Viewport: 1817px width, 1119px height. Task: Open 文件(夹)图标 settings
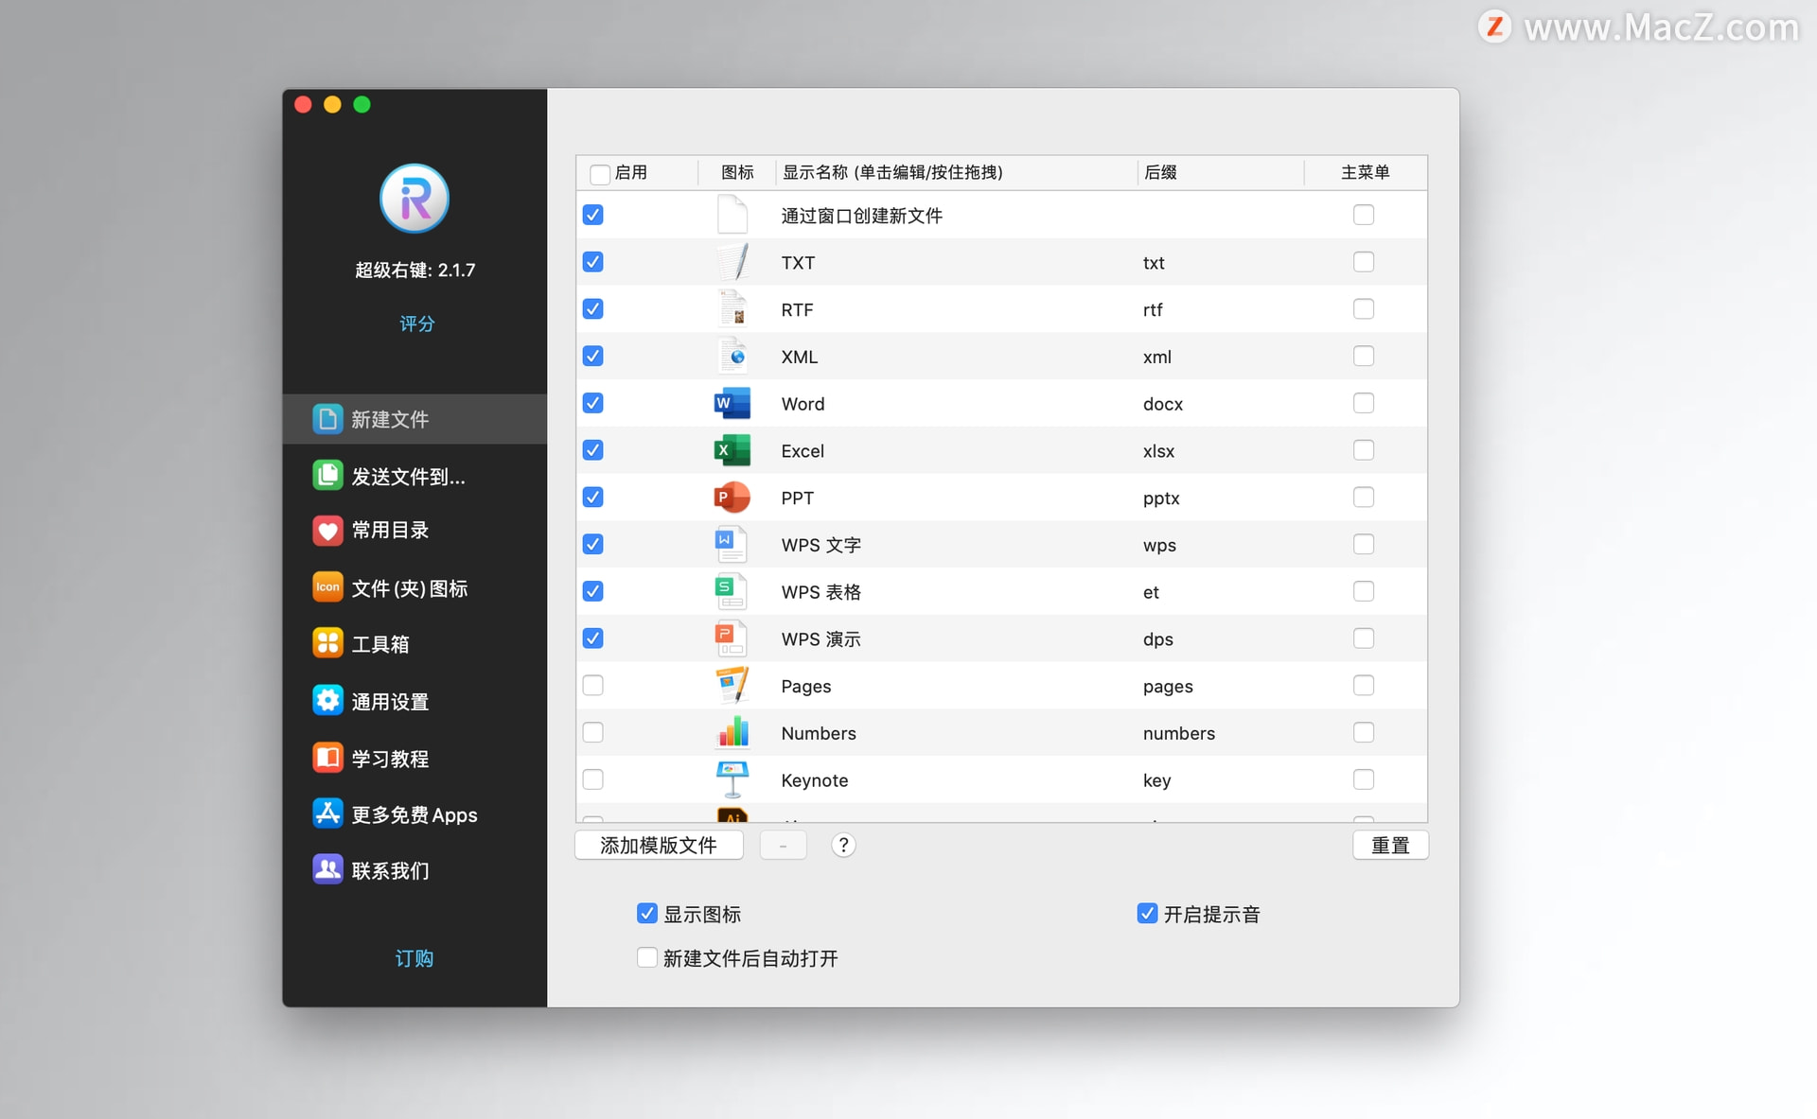[x=409, y=587]
